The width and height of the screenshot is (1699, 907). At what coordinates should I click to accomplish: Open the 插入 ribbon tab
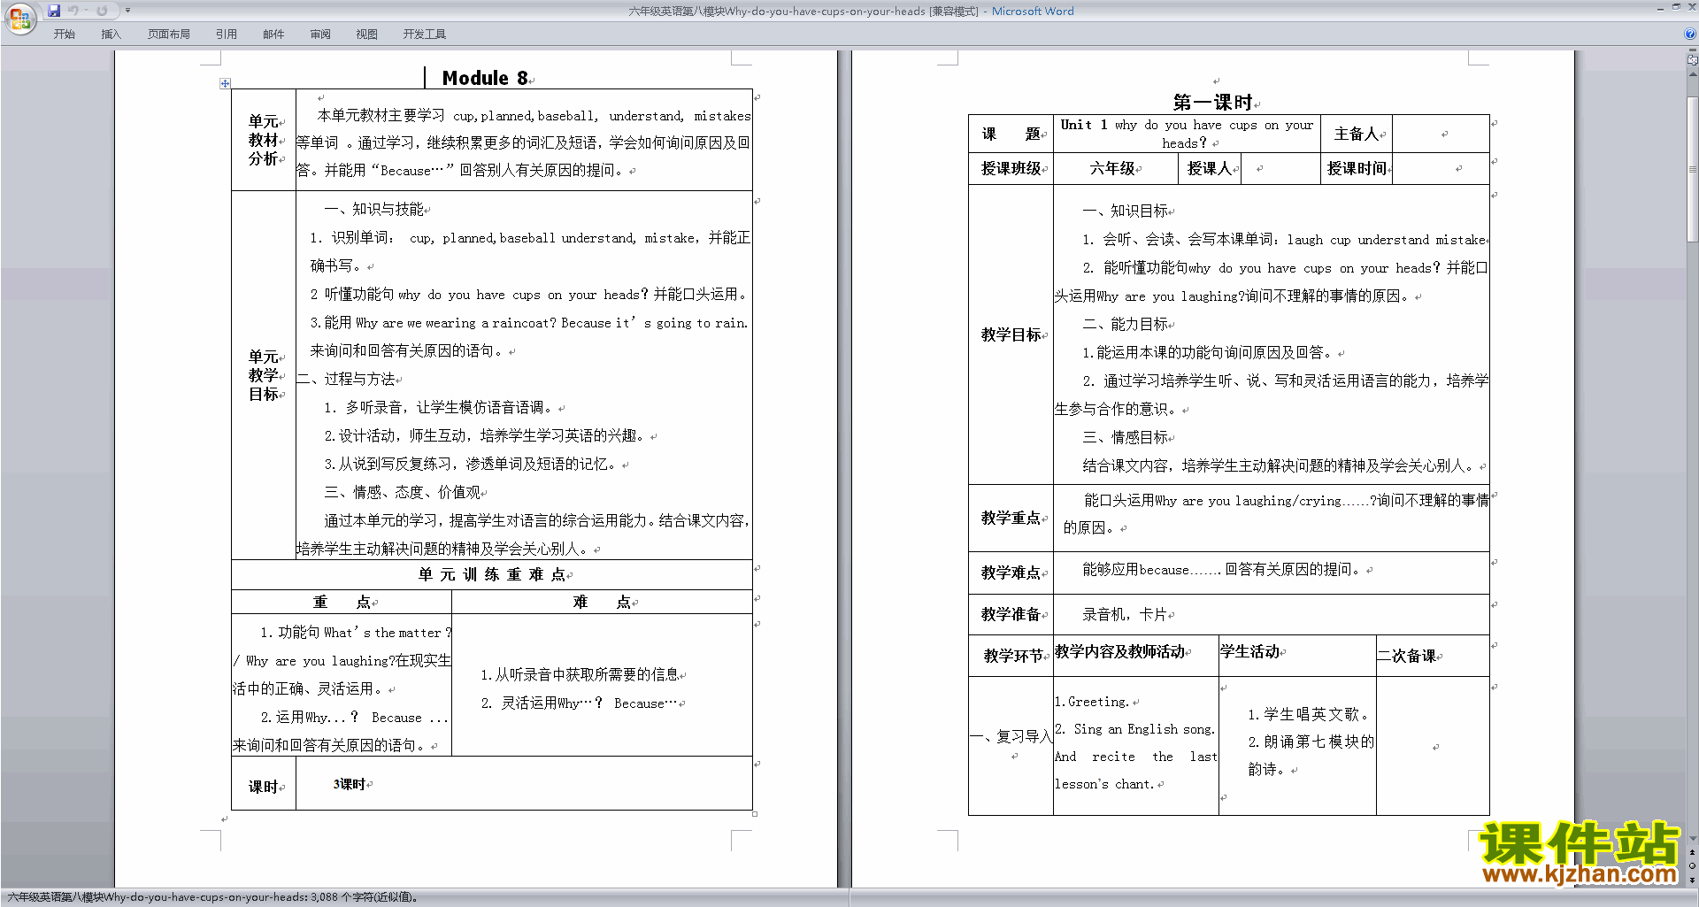111,34
